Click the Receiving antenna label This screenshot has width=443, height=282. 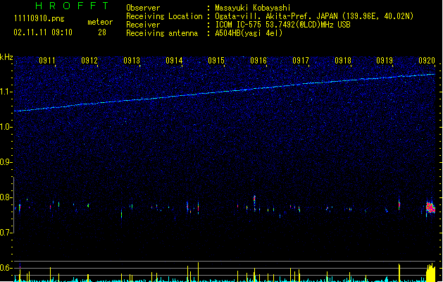pos(162,33)
